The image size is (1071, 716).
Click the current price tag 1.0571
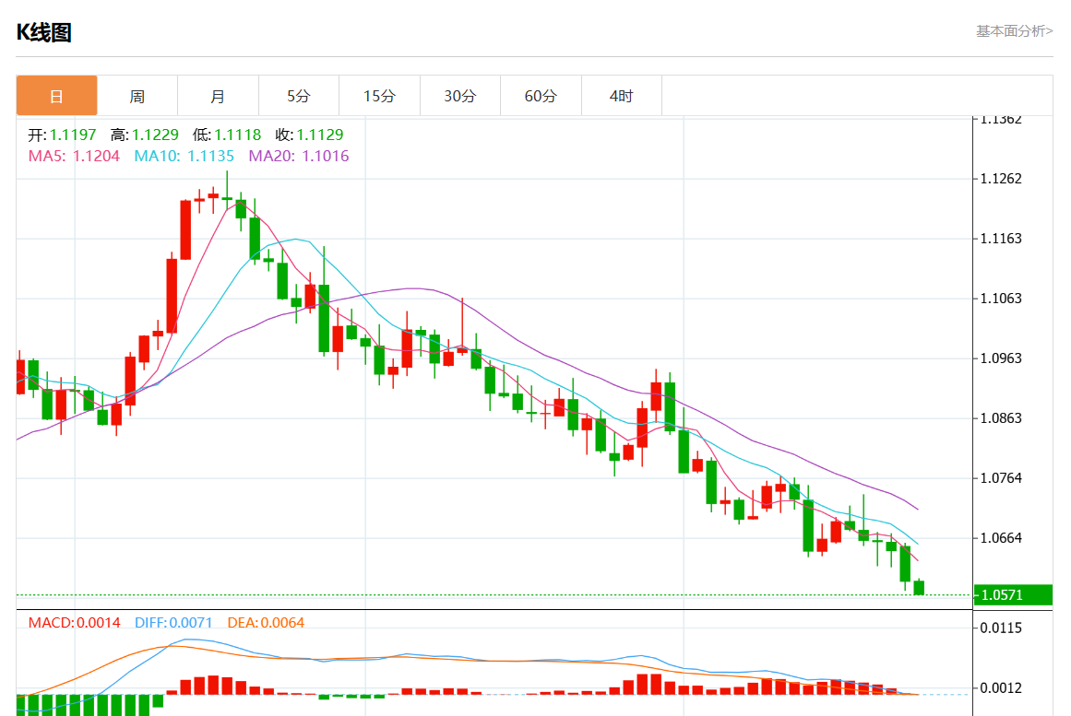pyautogui.click(x=1013, y=594)
